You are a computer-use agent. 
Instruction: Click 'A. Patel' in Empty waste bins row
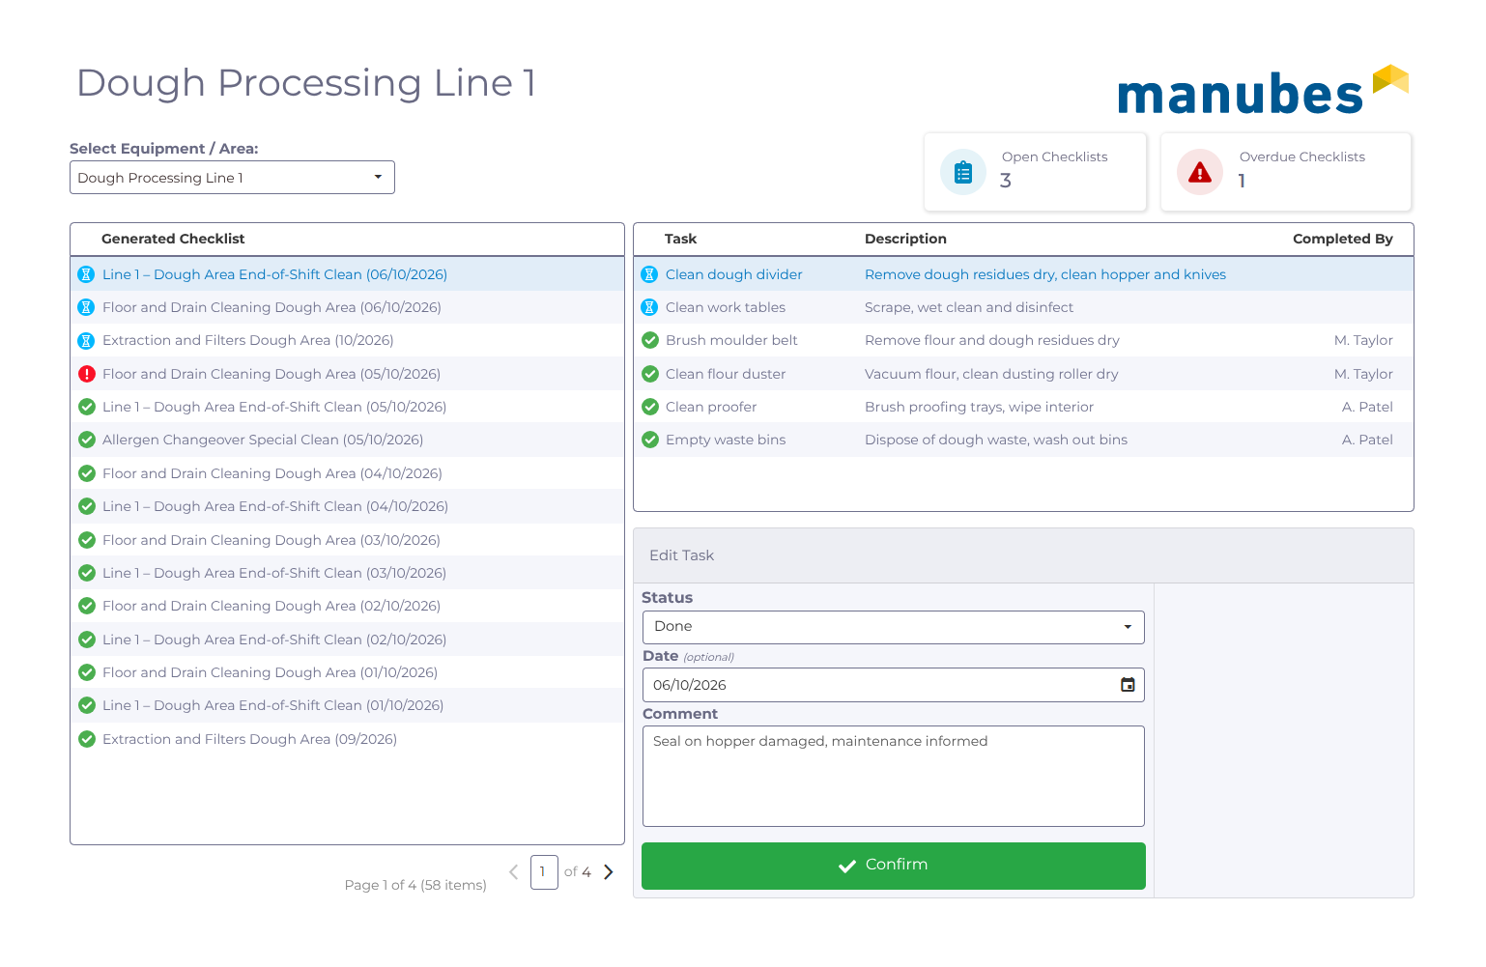coord(1367,440)
